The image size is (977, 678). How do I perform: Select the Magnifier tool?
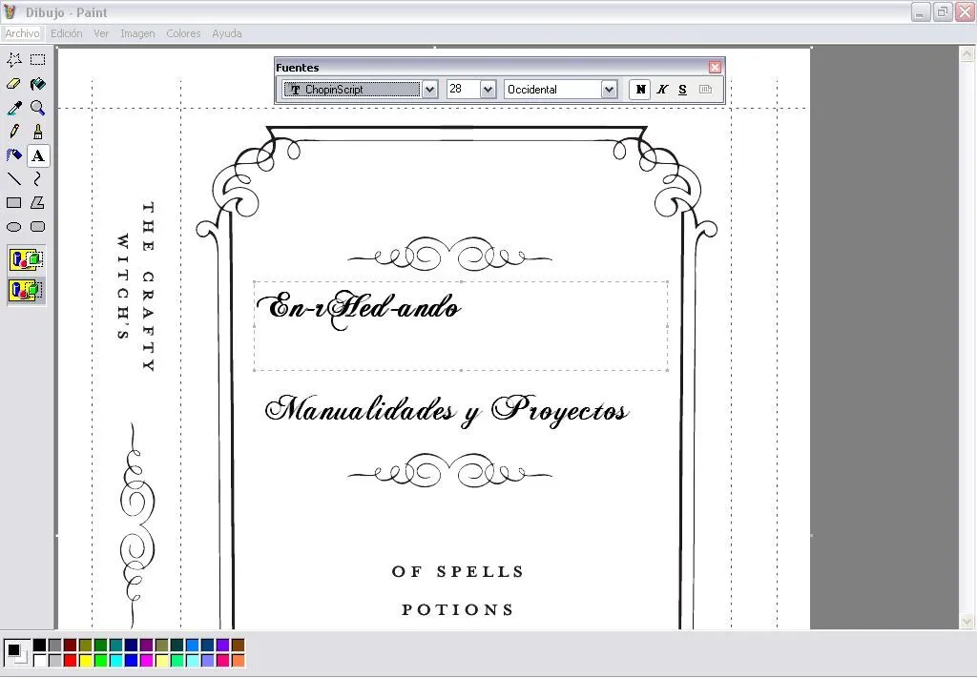(37, 107)
